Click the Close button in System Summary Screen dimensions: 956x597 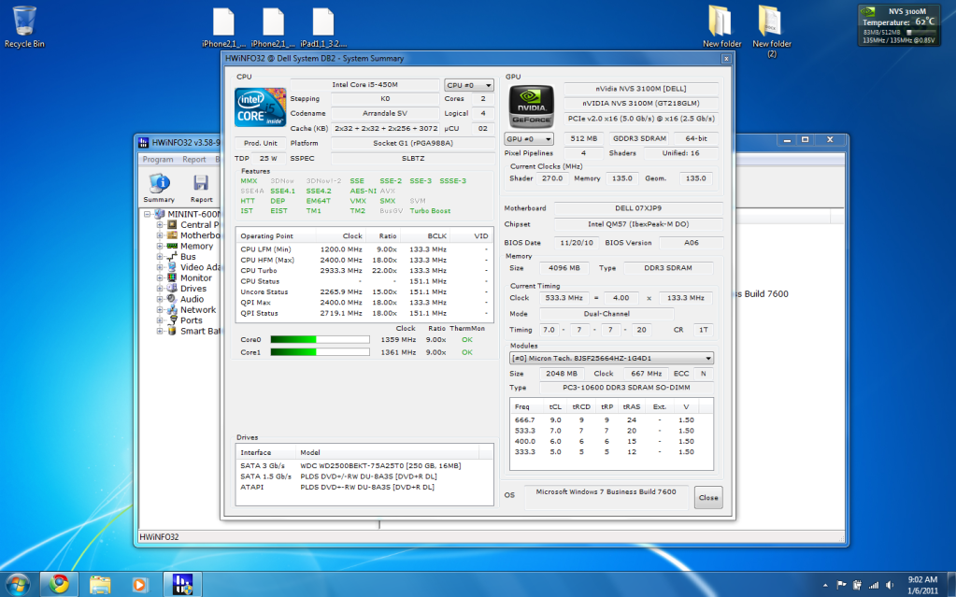tap(708, 498)
